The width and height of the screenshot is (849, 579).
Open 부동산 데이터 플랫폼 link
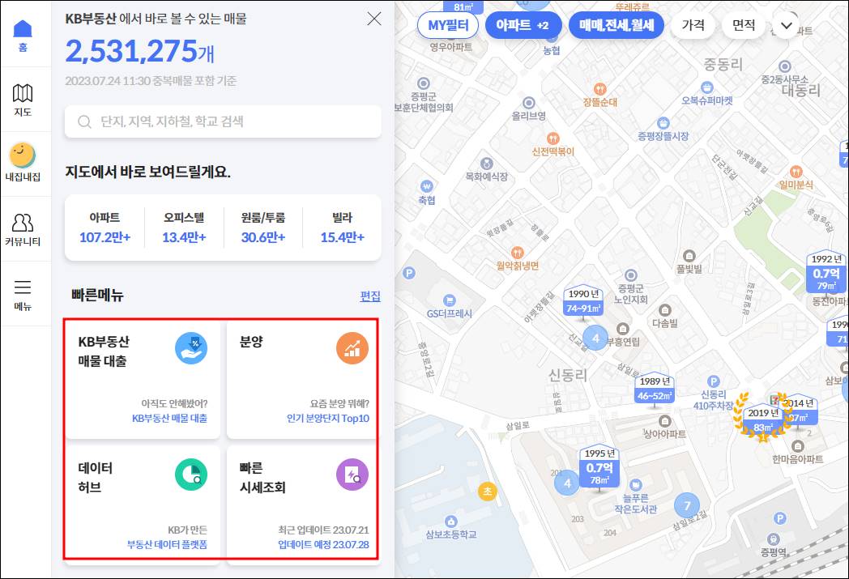[x=167, y=544]
